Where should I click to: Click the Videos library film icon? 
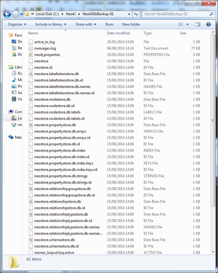point(14,99)
